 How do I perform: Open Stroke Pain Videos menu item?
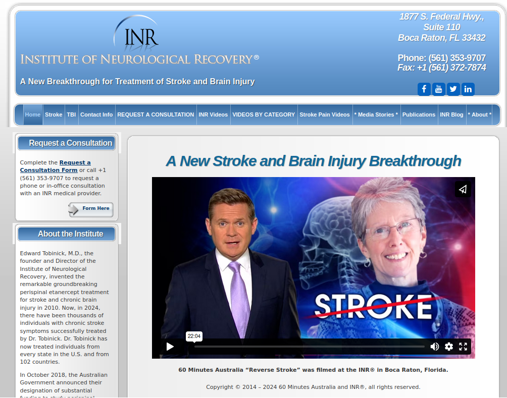(325, 115)
